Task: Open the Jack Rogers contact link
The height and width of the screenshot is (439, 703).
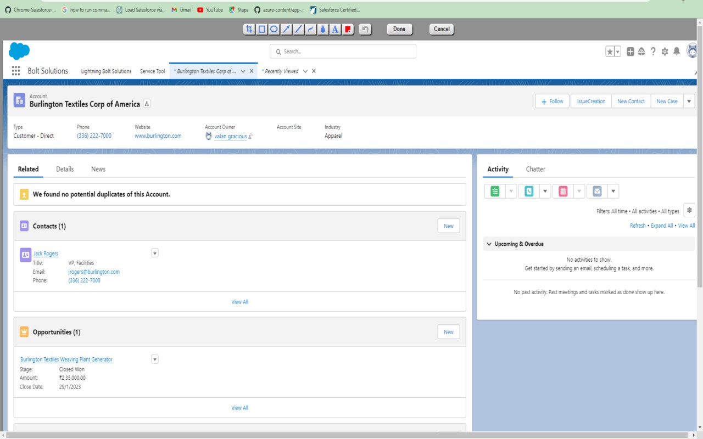Action: point(46,254)
